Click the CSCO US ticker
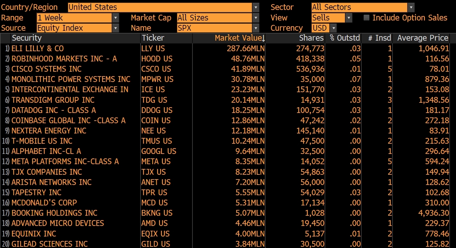The width and height of the screenshot is (456, 248). coord(156,69)
